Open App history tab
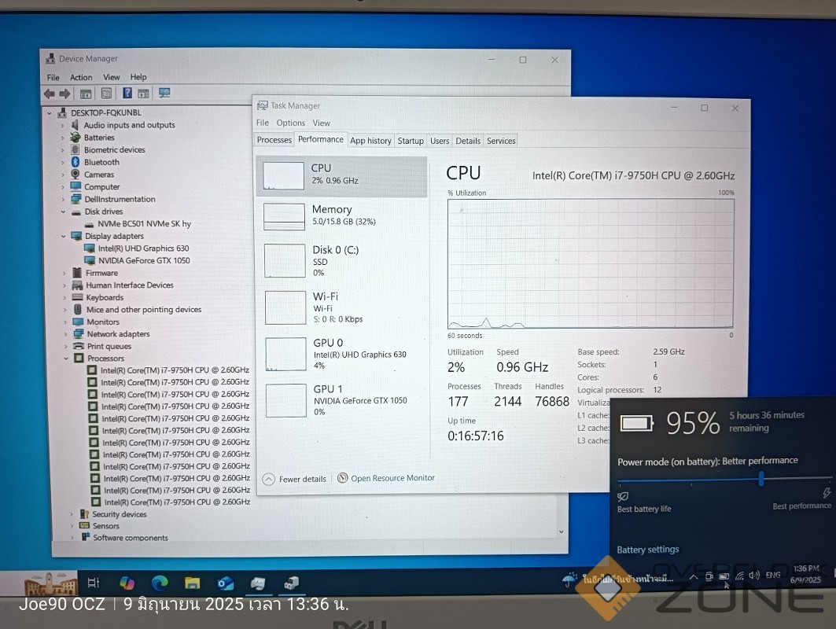836x629 pixels. tap(370, 141)
